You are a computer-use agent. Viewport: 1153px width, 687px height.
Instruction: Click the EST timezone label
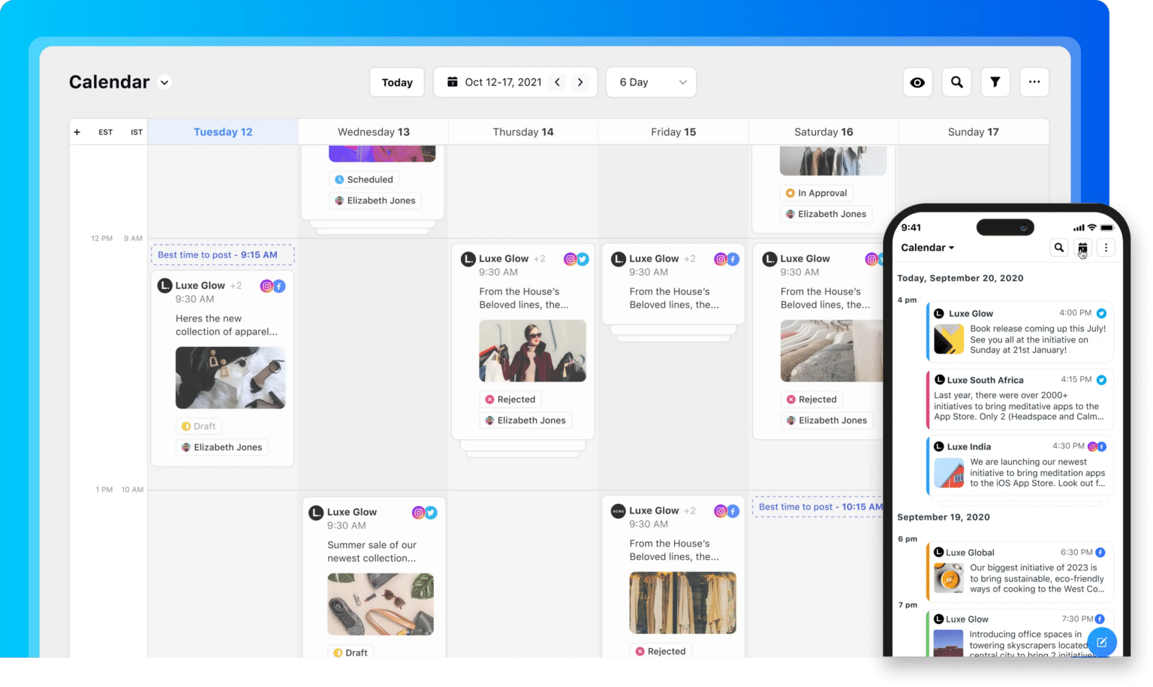click(106, 132)
